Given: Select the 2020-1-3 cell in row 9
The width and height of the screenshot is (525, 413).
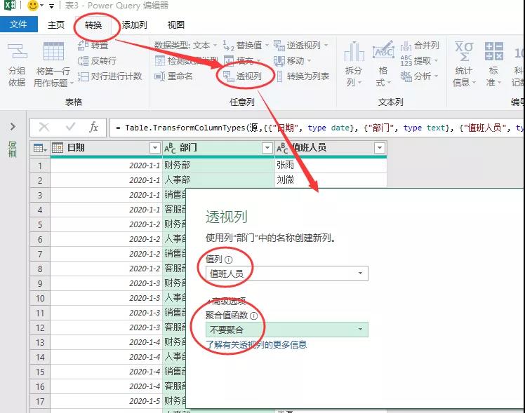Looking at the screenshot, I should click(x=107, y=283).
